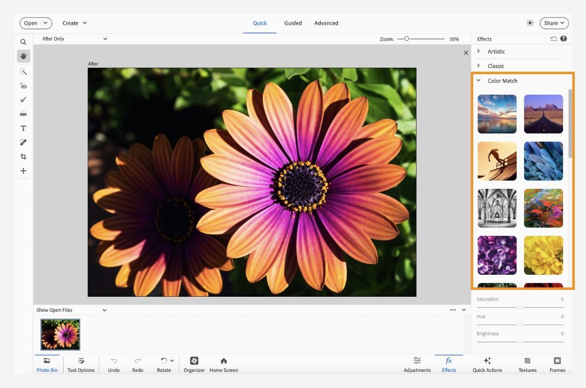The width and height of the screenshot is (586, 388).
Task: Expand the Artistic effects section
Action: (496, 51)
